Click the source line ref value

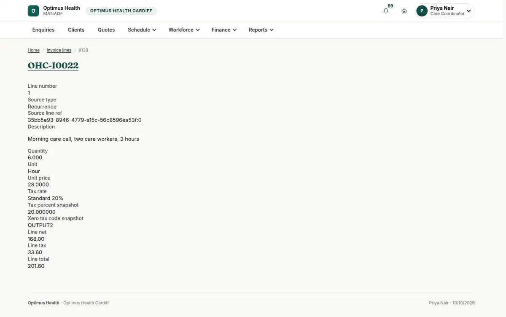(85, 120)
